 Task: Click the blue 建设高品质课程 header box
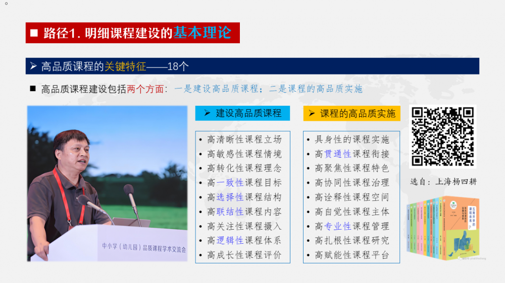[x=242, y=113]
